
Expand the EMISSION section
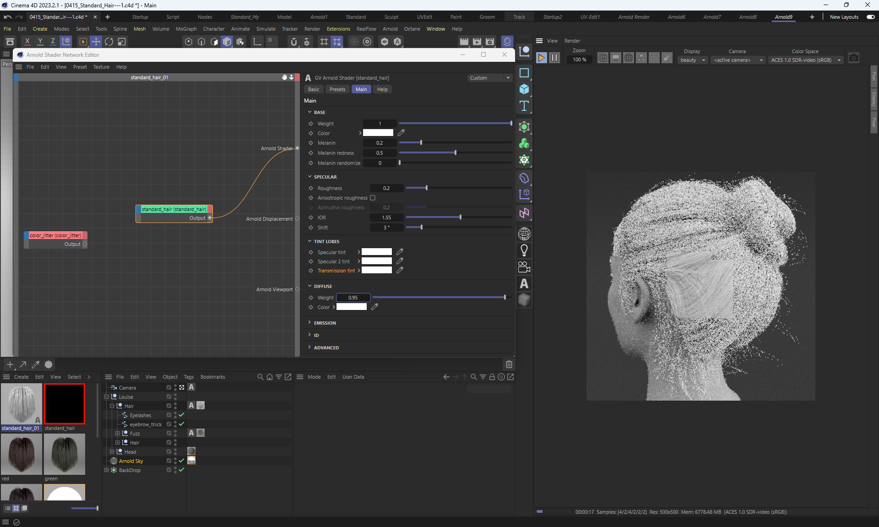click(x=325, y=323)
